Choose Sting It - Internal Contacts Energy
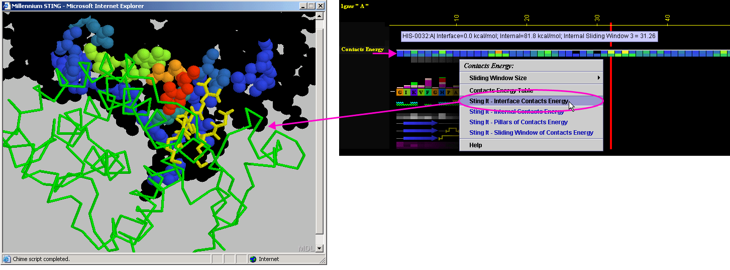Viewport: 730px width, 270px height. tap(532, 112)
